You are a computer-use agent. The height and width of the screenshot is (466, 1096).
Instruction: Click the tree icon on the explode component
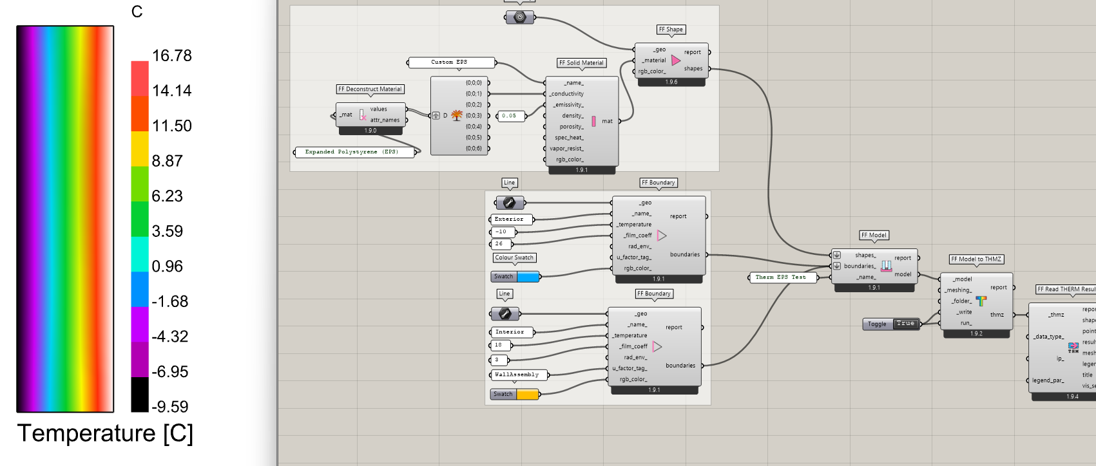tap(457, 115)
